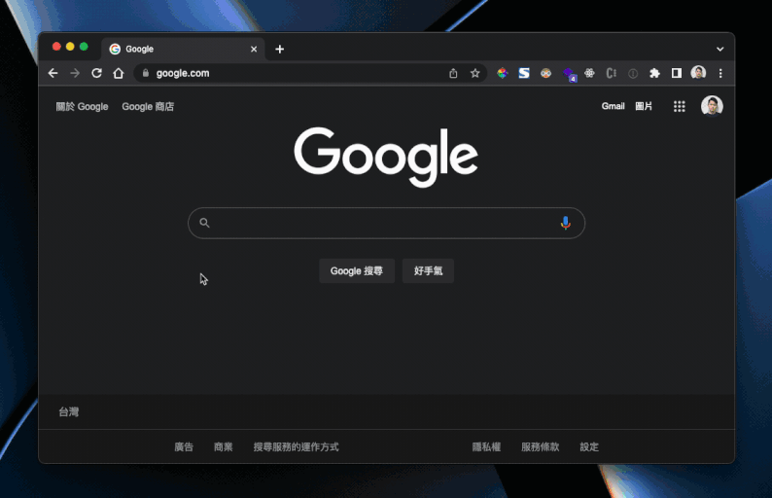Click the Google logo
772x498 pixels.
click(386, 157)
